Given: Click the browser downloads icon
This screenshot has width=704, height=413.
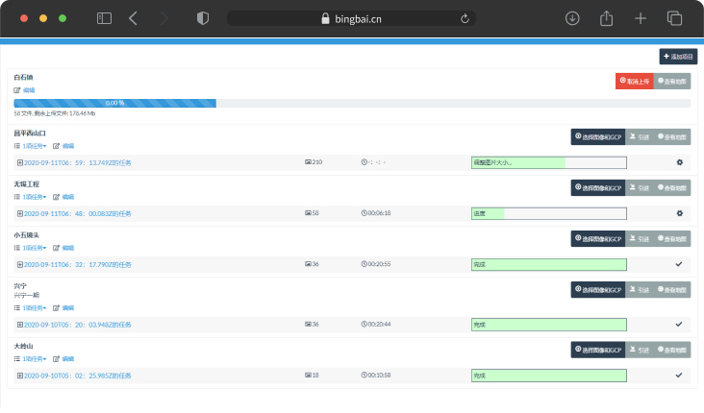Looking at the screenshot, I should click(x=572, y=18).
